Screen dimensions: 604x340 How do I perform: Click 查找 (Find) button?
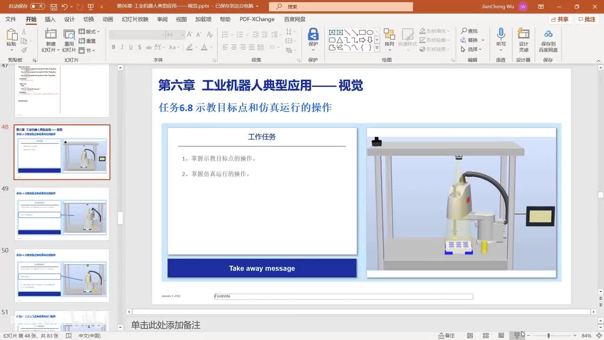[470, 31]
